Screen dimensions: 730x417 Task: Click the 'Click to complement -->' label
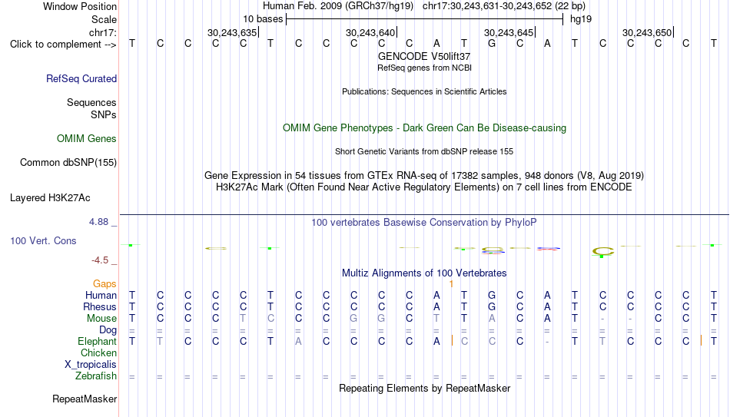point(63,45)
